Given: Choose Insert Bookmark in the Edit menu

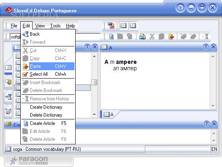Looking at the screenshot, I should pos(48,83).
